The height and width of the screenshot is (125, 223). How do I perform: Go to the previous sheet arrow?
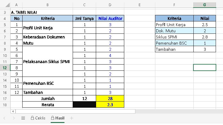point(4,118)
